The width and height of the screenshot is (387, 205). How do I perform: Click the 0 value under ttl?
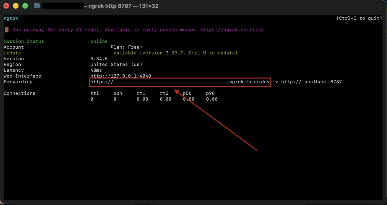click(x=92, y=99)
